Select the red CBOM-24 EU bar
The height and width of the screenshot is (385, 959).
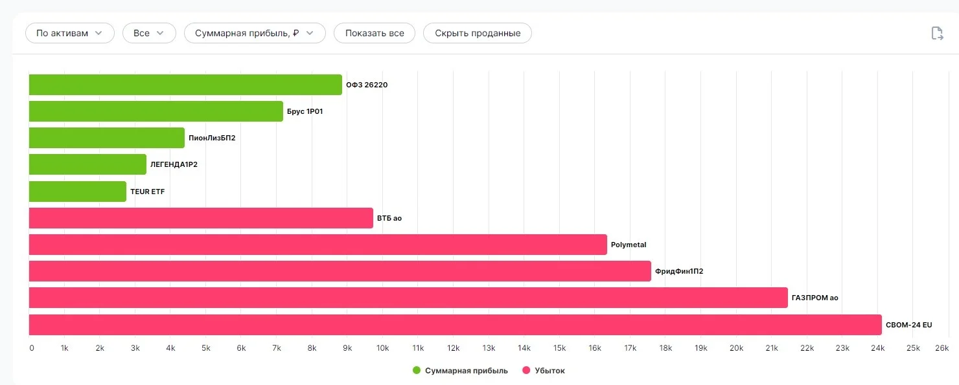456,325
